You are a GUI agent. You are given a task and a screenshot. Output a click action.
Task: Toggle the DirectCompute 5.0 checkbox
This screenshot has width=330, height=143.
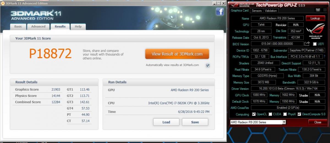[x=299, y=114]
